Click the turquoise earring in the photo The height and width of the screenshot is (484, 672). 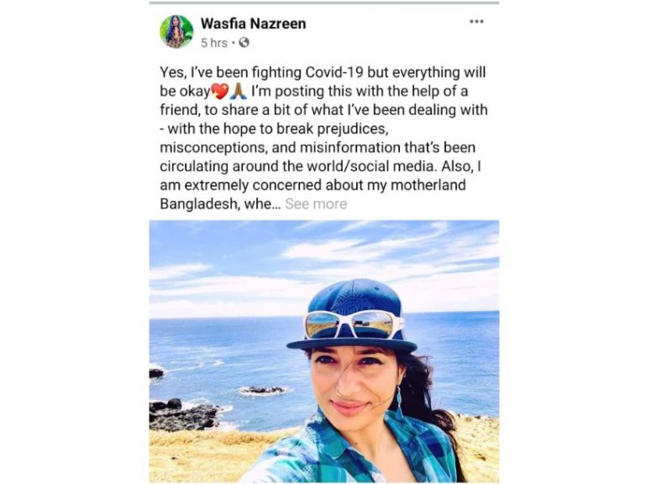(399, 403)
